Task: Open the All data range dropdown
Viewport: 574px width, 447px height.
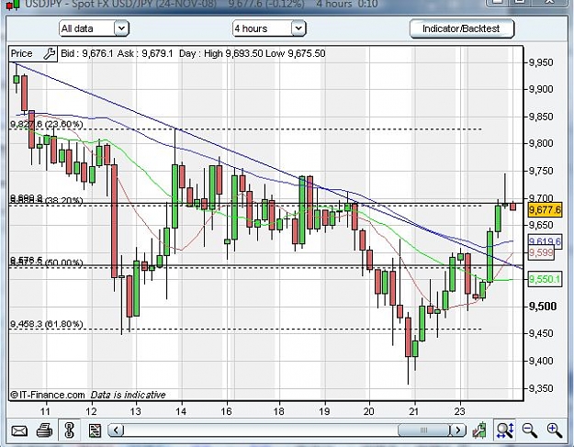Action: click(94, 28)
